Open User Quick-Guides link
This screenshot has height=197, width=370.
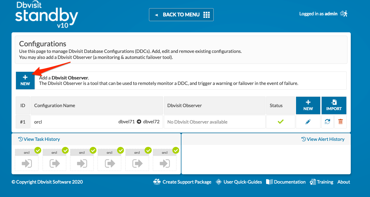pos(239,182)
